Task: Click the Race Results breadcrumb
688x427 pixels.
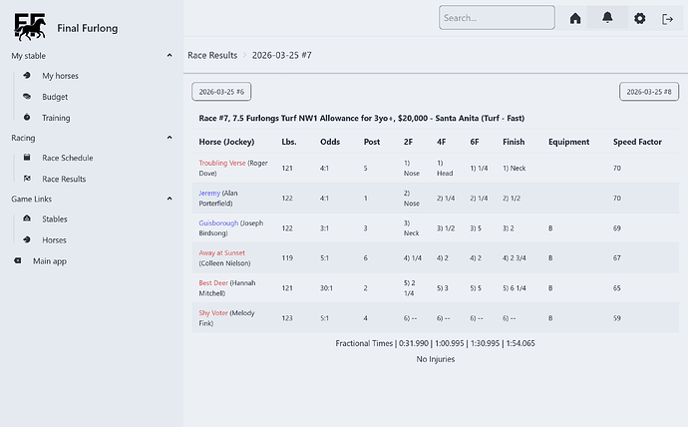Action: click(212, 56)
